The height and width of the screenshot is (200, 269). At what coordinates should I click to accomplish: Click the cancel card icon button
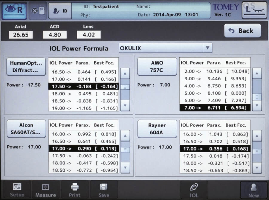38,11
